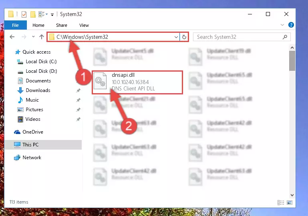
Task: Select Network in the navigation pane
Action: tap(32, 158)
